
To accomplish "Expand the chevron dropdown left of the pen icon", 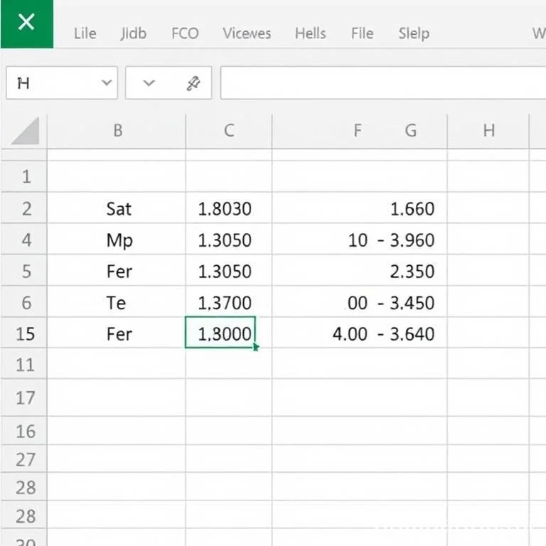I will tap(149, 83).
